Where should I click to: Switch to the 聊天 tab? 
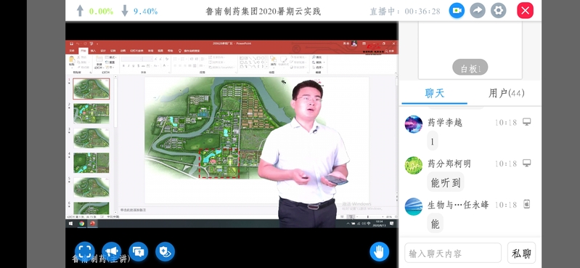click(x=434, y=93)
